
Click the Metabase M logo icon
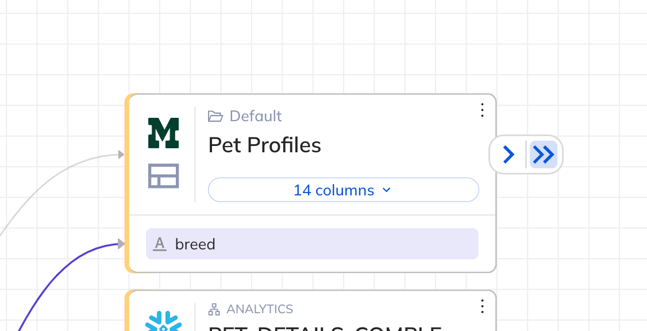[x=164, y=133]
